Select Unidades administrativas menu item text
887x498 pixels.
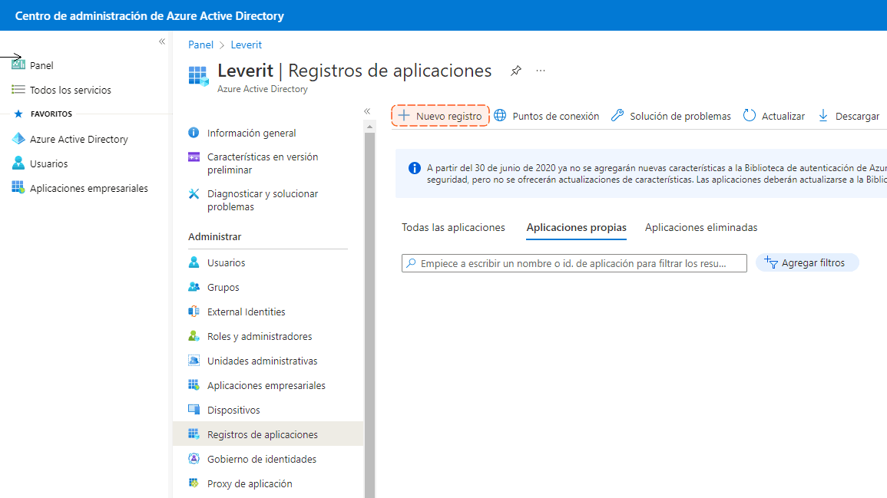coord(263,361)
